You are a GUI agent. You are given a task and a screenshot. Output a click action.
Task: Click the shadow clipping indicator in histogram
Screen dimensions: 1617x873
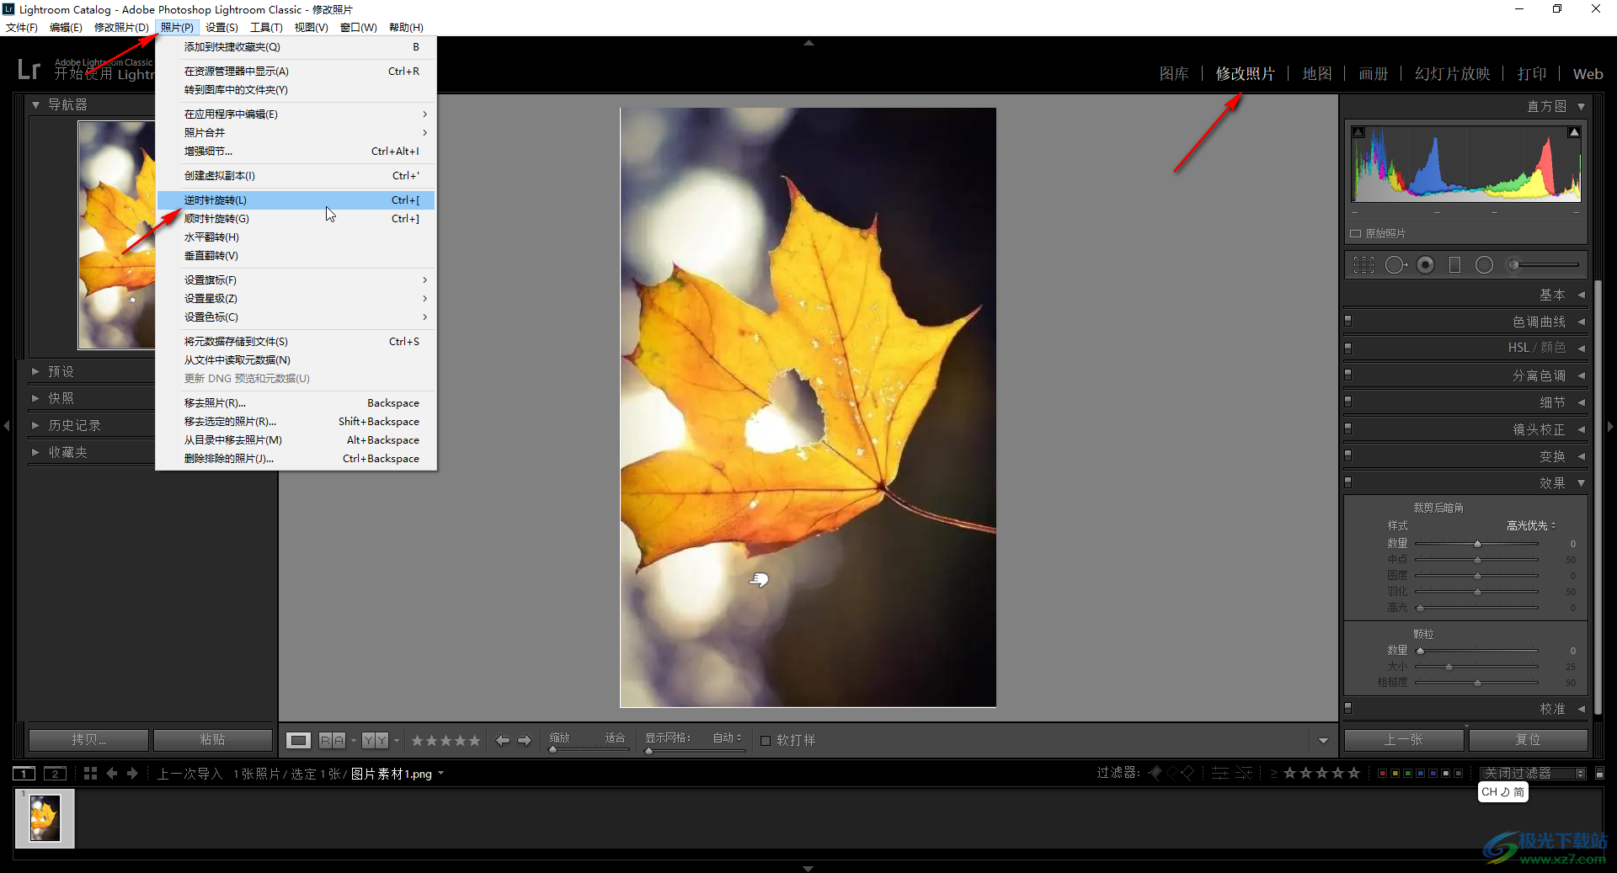pyautogui.click(x=1358, y=132)
